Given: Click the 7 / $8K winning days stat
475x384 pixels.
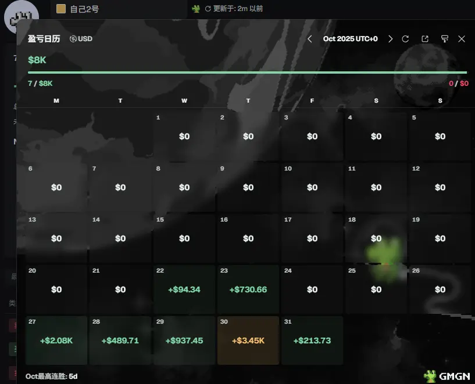Looking at the screenshot, I should pyautogui.click(x=40, y=84).
